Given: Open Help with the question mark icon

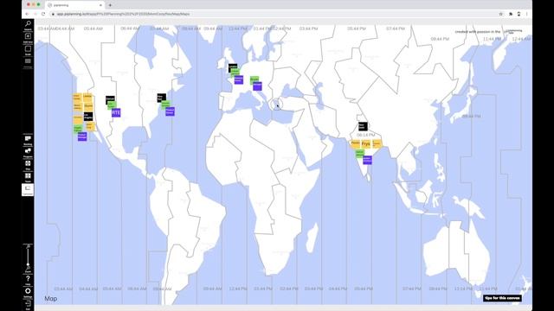Looking at the screenshot, I should click(x=28, y=279).
